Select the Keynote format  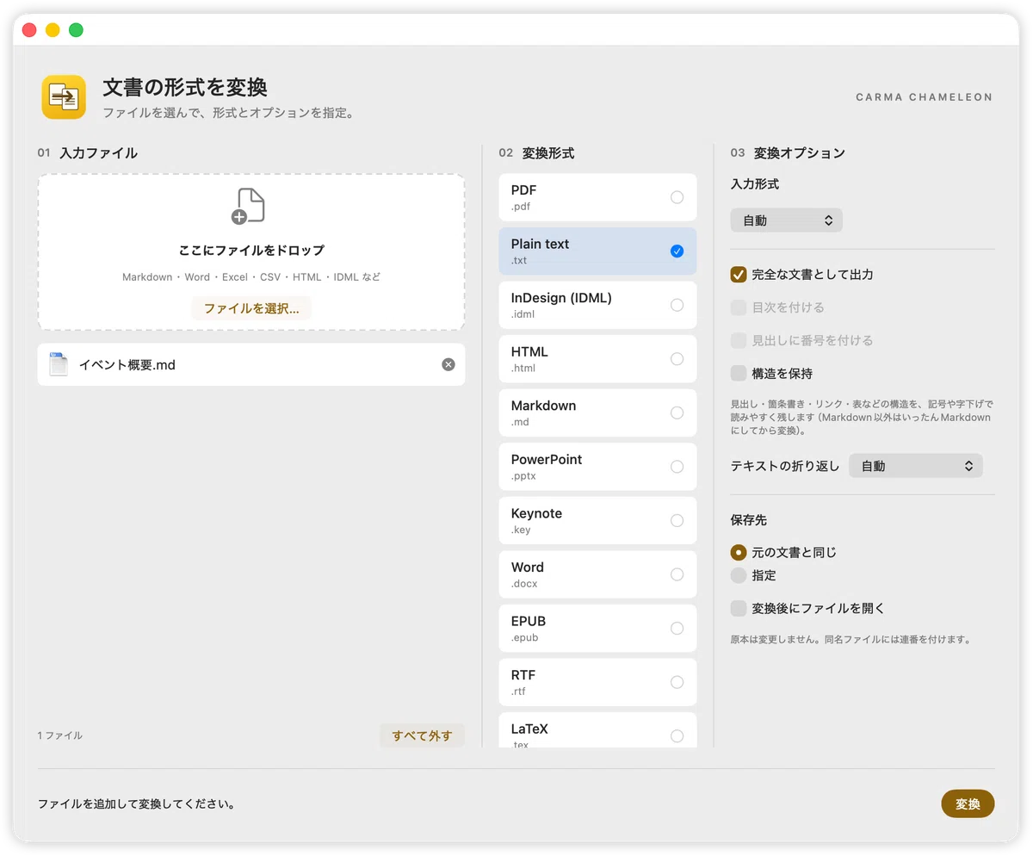(597, 520)
